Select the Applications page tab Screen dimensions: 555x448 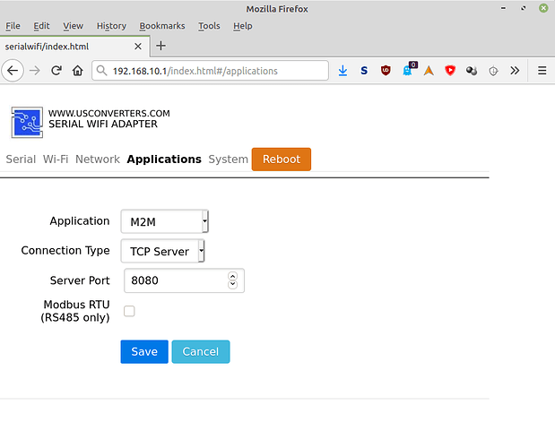coord(164,159)
